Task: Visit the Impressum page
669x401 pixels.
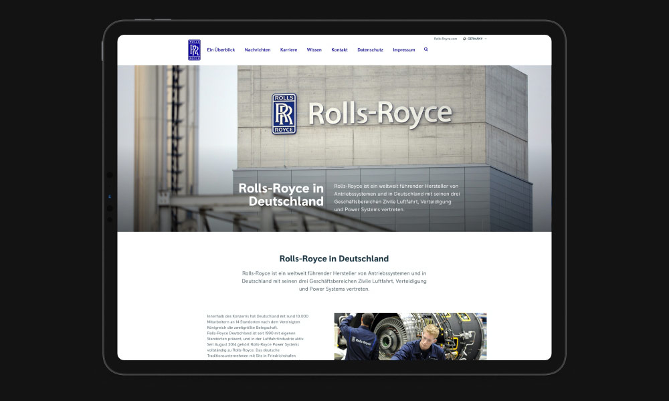Action: coord(404,50)
